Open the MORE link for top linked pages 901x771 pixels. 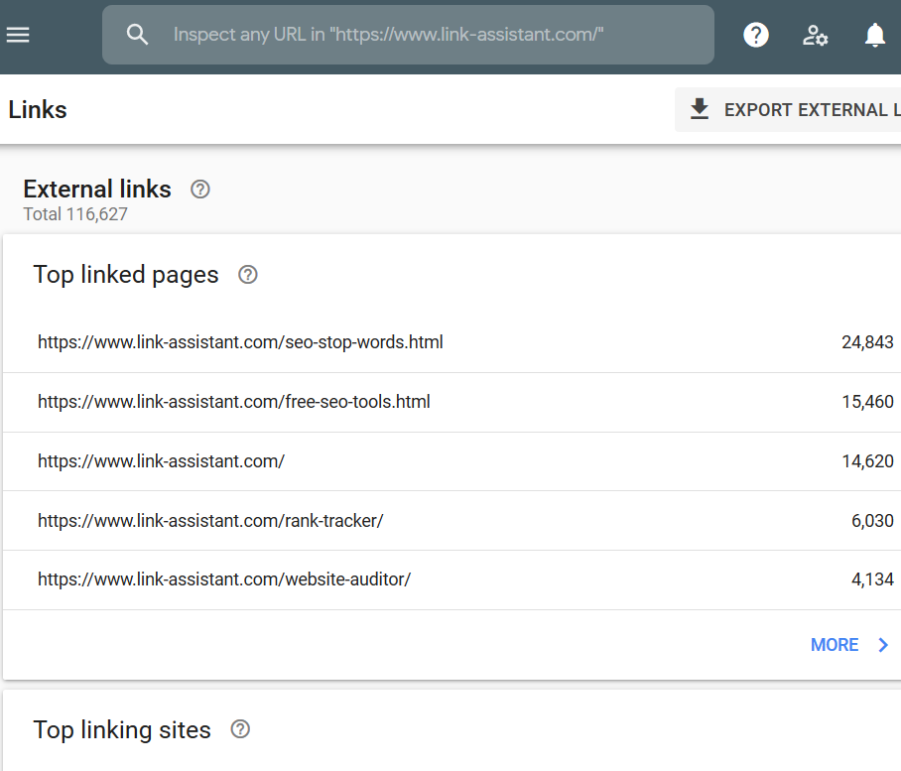pos(835,645)
